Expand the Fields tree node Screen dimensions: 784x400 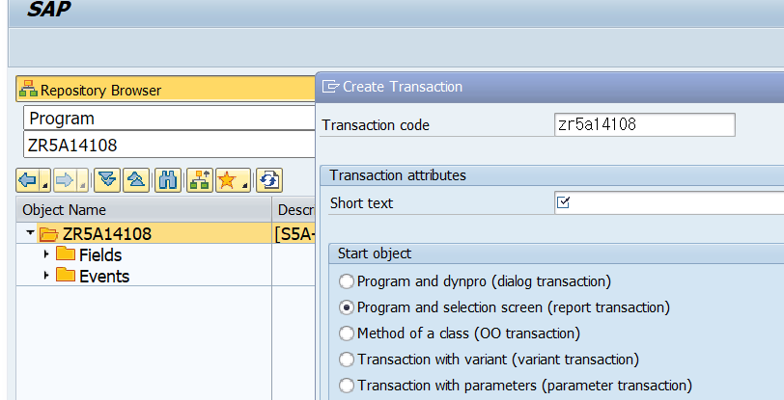pyautogui.click(x=46, y=253)
